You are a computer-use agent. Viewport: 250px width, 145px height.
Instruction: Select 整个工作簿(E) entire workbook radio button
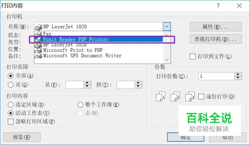tap(80, 105)
